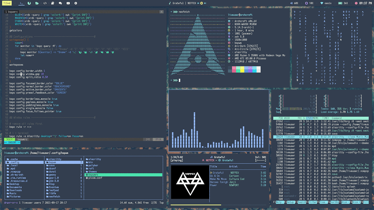Open the terminal icon in the top bar
The image size is (374, 210).
tap(22, 3)
